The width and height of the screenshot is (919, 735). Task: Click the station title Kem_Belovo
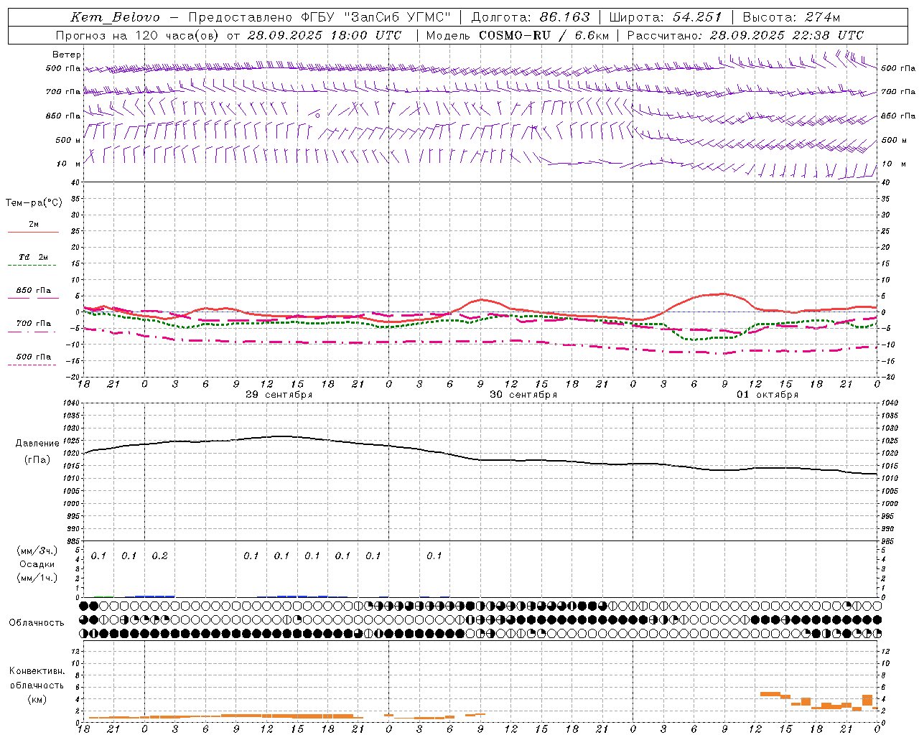click(116, 17)
